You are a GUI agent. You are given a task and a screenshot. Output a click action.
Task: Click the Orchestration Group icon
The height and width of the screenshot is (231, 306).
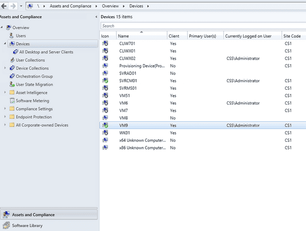[12, 76]
